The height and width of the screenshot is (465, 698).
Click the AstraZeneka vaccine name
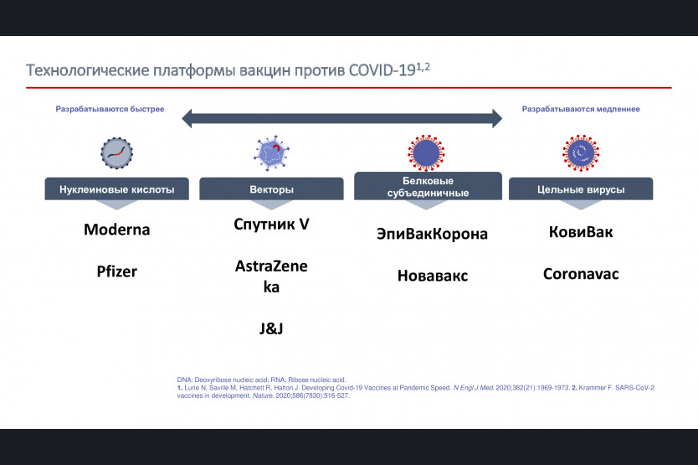click(x=271, y=276)
